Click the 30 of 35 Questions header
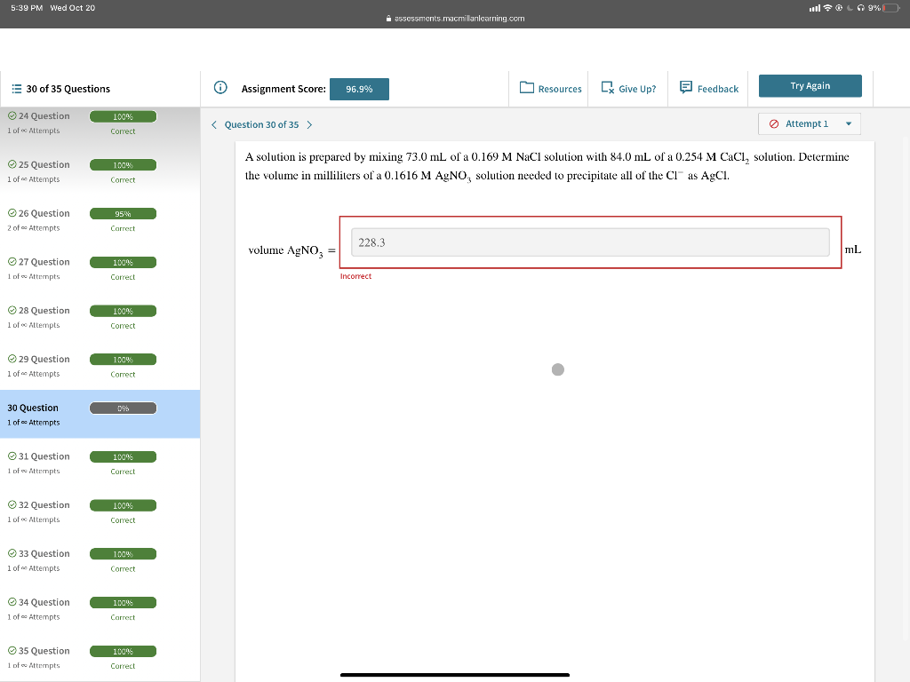 tap(68, 89)
